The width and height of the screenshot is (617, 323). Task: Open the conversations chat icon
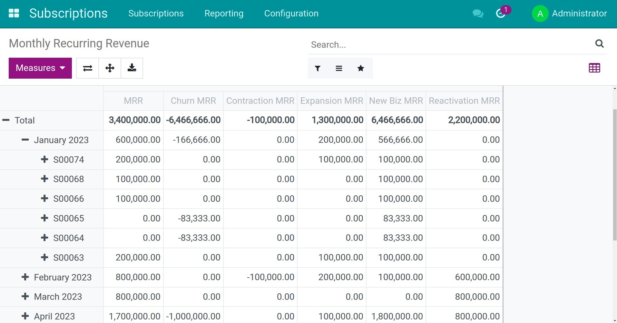point(478,14)
